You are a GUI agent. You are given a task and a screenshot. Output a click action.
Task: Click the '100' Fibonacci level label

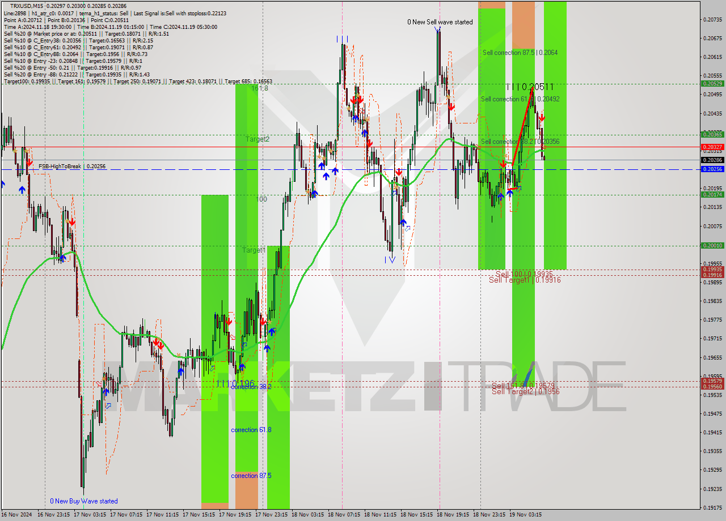261,199
